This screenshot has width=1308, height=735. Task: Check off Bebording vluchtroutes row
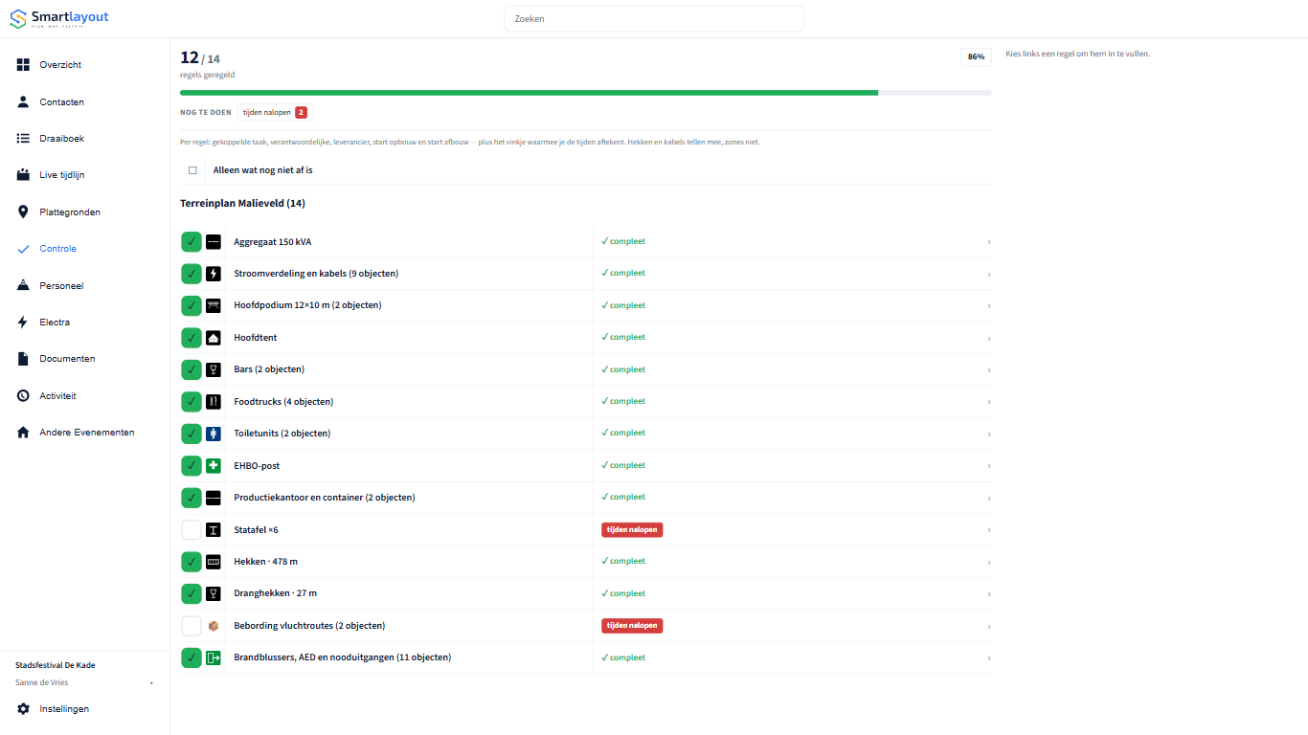pos(192,626)
